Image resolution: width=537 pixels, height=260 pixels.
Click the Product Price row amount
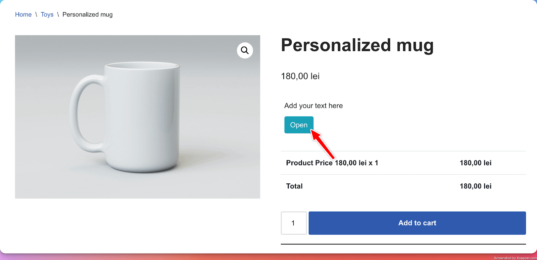(x=475, y=163)
